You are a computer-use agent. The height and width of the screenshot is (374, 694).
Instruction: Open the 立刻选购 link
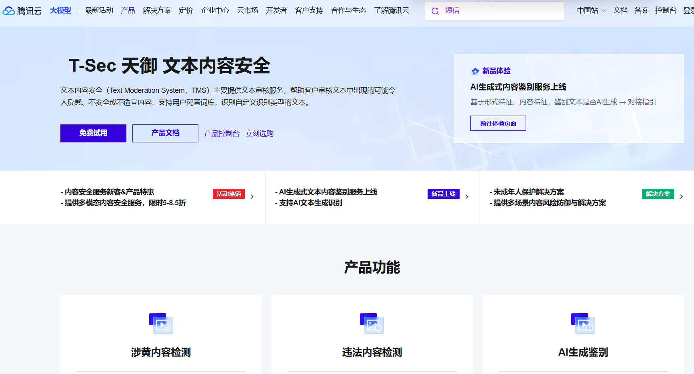[x=260, y=134]
